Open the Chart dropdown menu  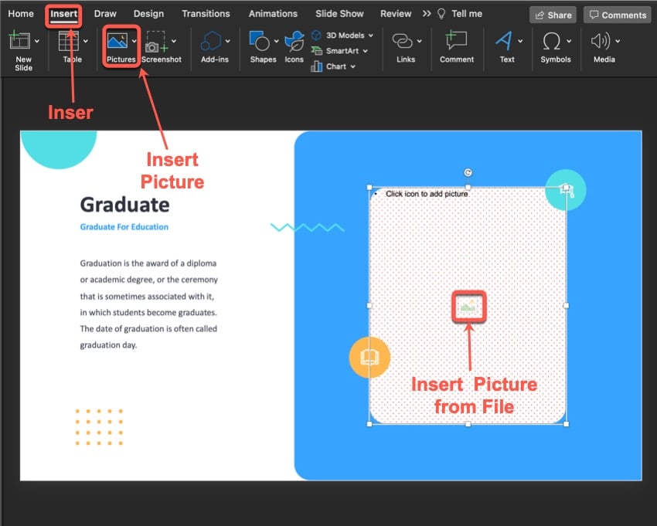click(353, 67)
